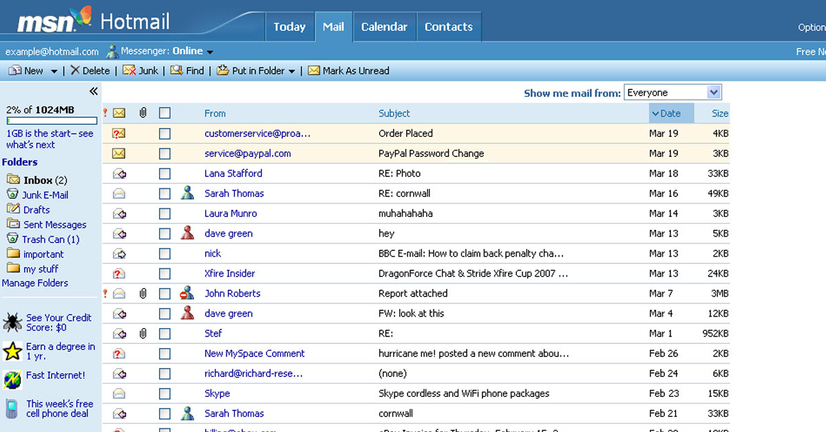The height and width of the screenshot is (432, 826).
Task: Sort messages by the Date column header
Action: click(671, 113)
